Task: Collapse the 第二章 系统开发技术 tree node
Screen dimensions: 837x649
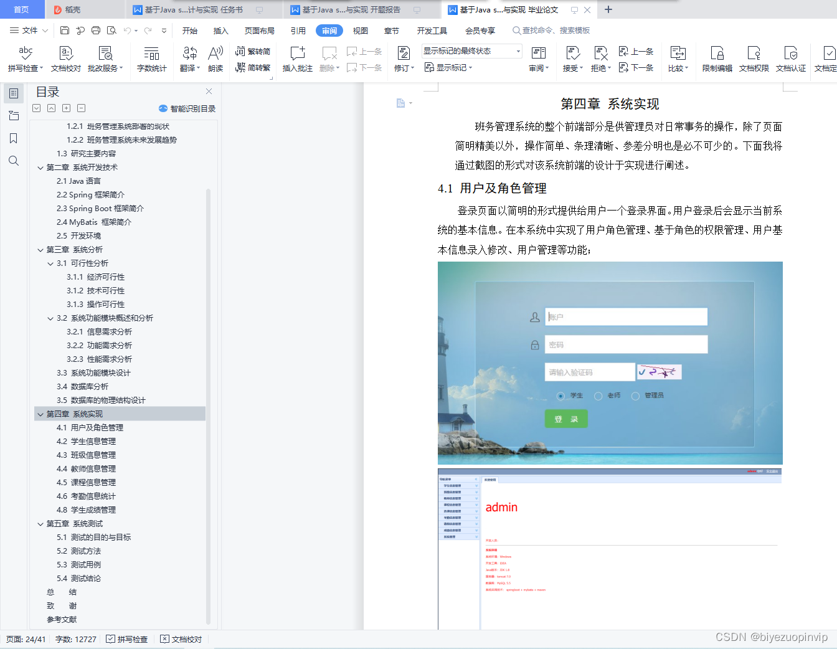Action: [40, 168]
